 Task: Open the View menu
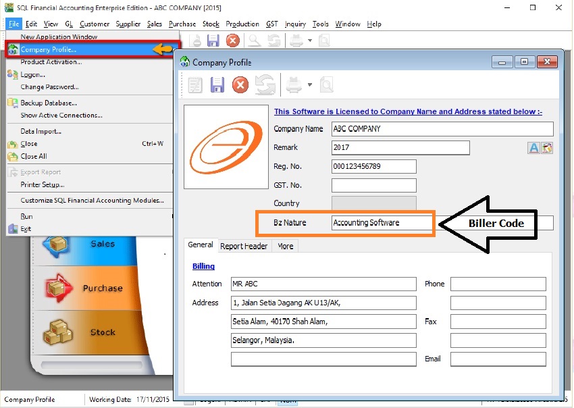click(x=51, y=24)
